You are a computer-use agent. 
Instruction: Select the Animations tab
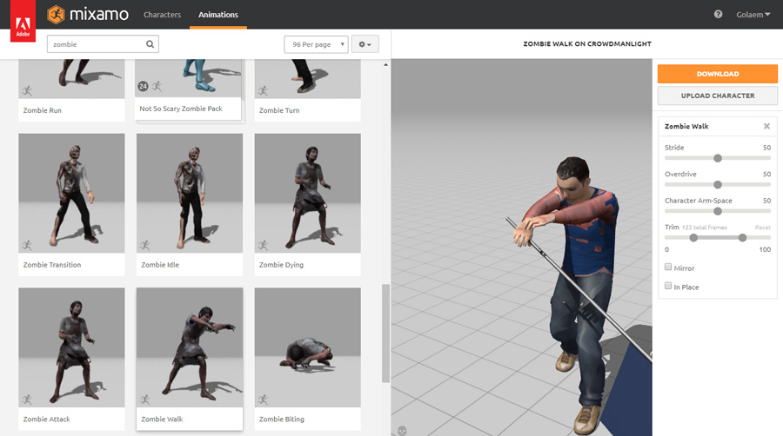(218, 15)
